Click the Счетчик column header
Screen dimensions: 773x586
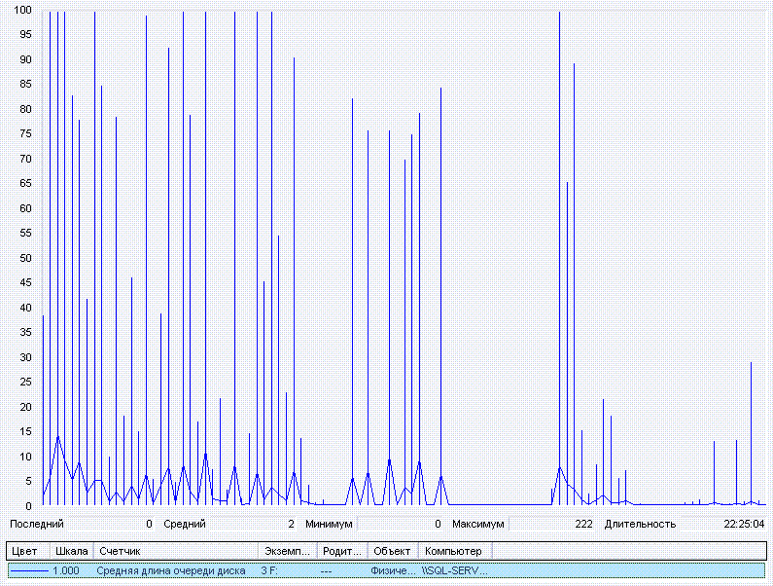(175, 552)
